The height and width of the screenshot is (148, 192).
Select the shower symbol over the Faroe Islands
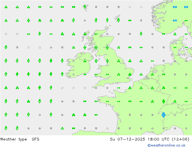[x=85, y=7]
